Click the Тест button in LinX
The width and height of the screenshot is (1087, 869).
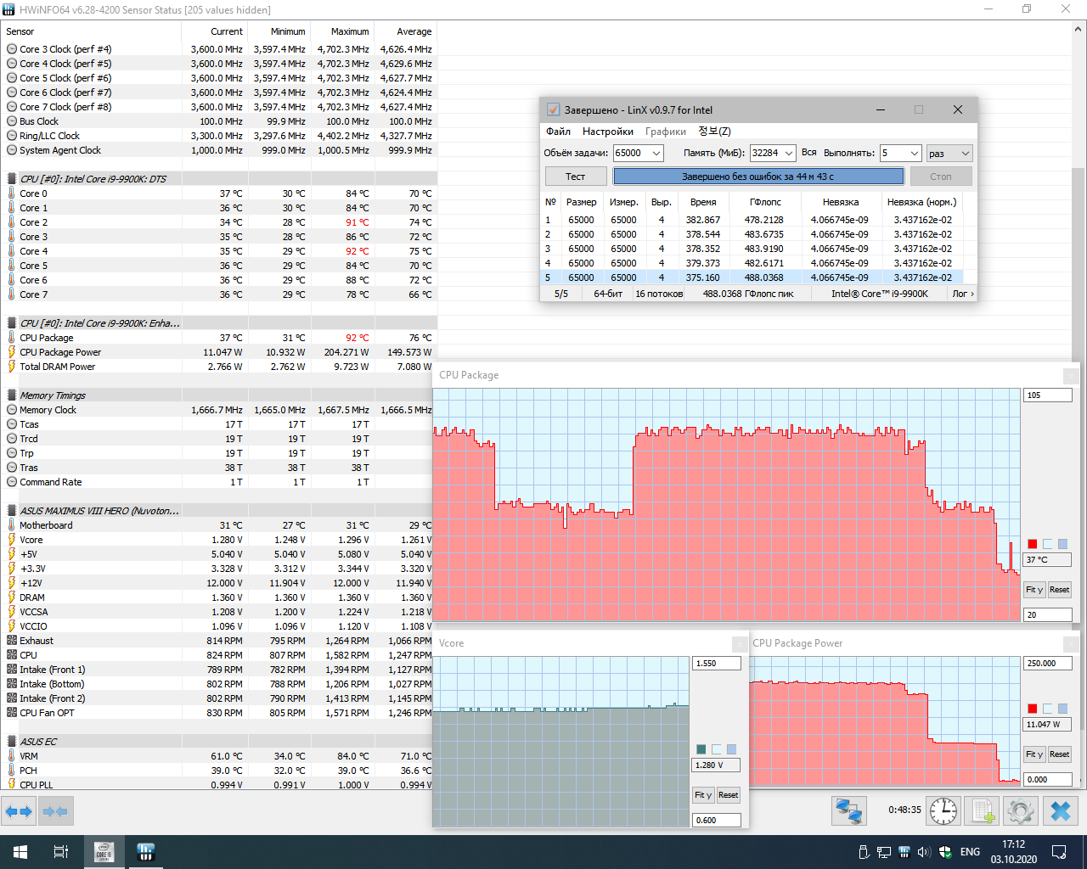[576, 177]
